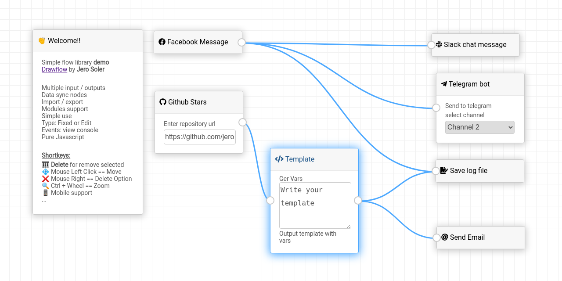Viewport: 562px width, 281px height.
Task: Click the repository URL input field
Action: point(200,137)
